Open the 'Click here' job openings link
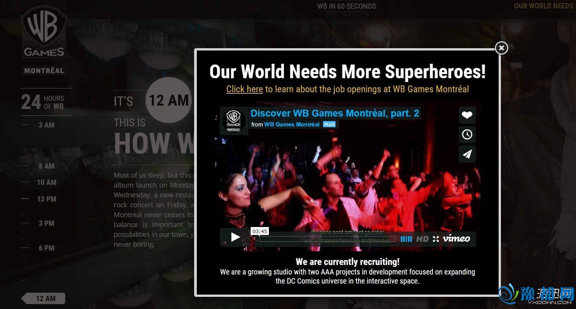 [x=244, y=89]
